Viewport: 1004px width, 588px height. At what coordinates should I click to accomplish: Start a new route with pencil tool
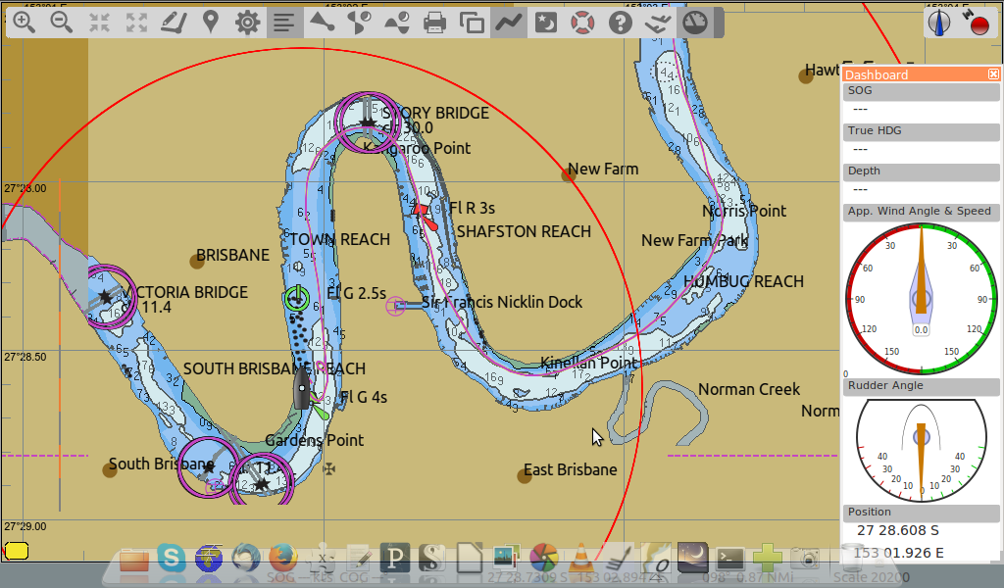coord(174,22)
